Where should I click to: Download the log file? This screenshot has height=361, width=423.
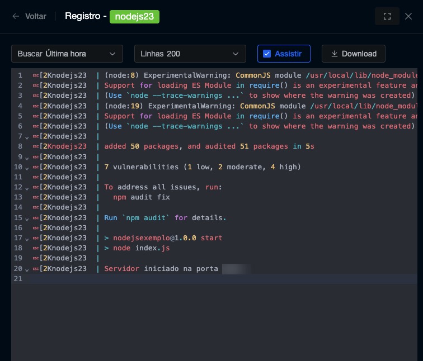(x=354, y=54)
